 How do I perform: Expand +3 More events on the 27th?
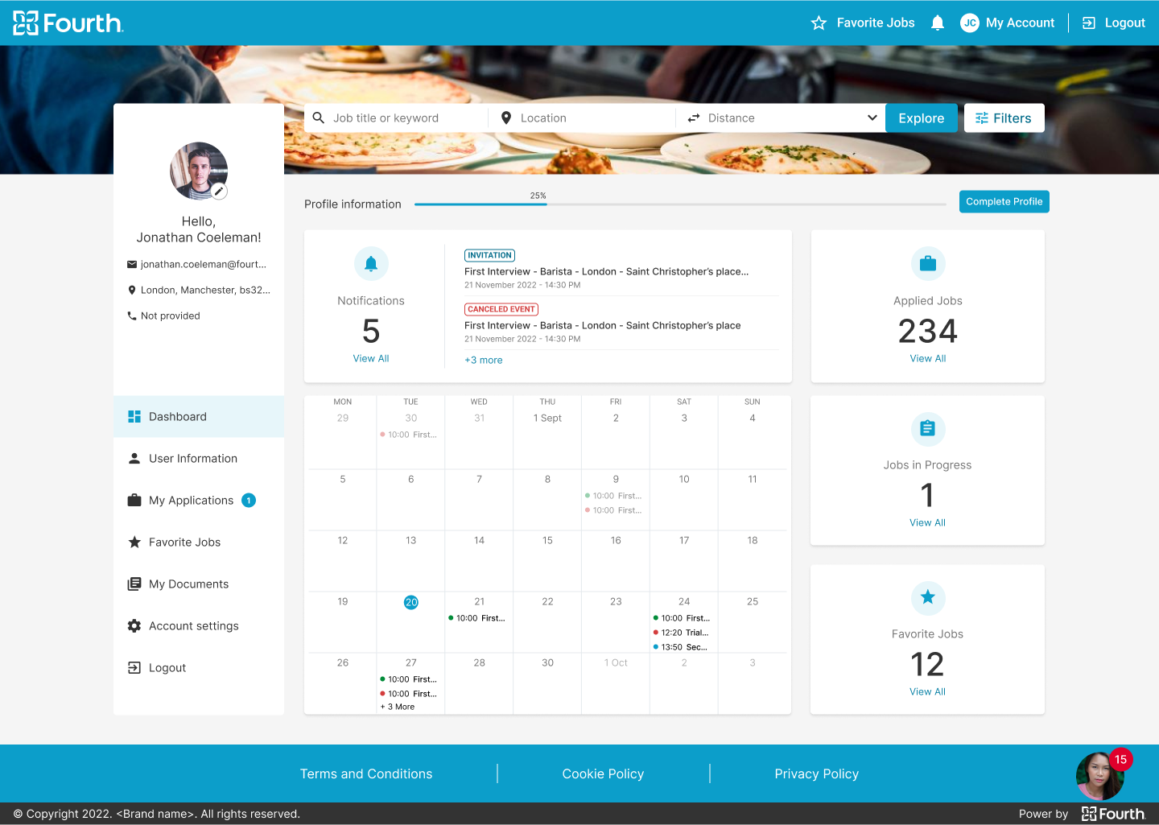[x=398, y=707]
